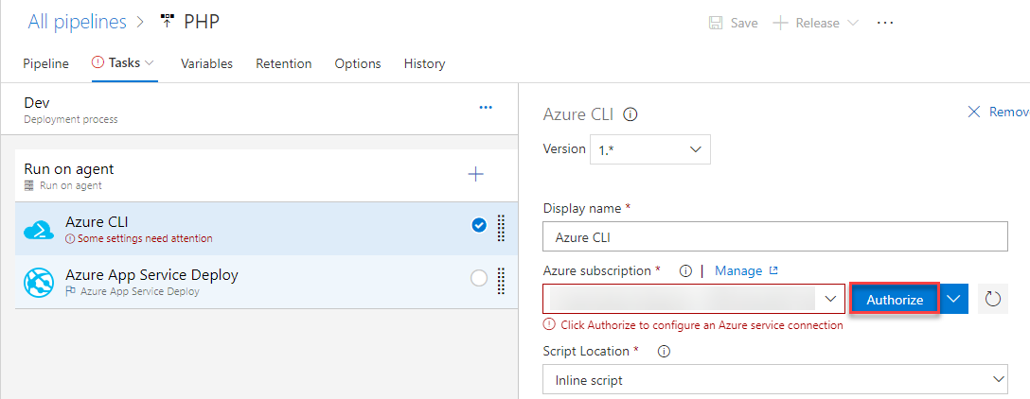This screenshot has width=1030, height=399.
Task: Click the release pipeline icon beside PHP
Action: [x=168, y=22]
